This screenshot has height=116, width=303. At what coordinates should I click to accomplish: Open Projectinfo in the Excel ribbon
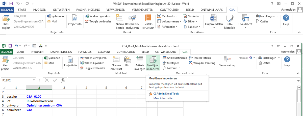(x=70, y=62)
